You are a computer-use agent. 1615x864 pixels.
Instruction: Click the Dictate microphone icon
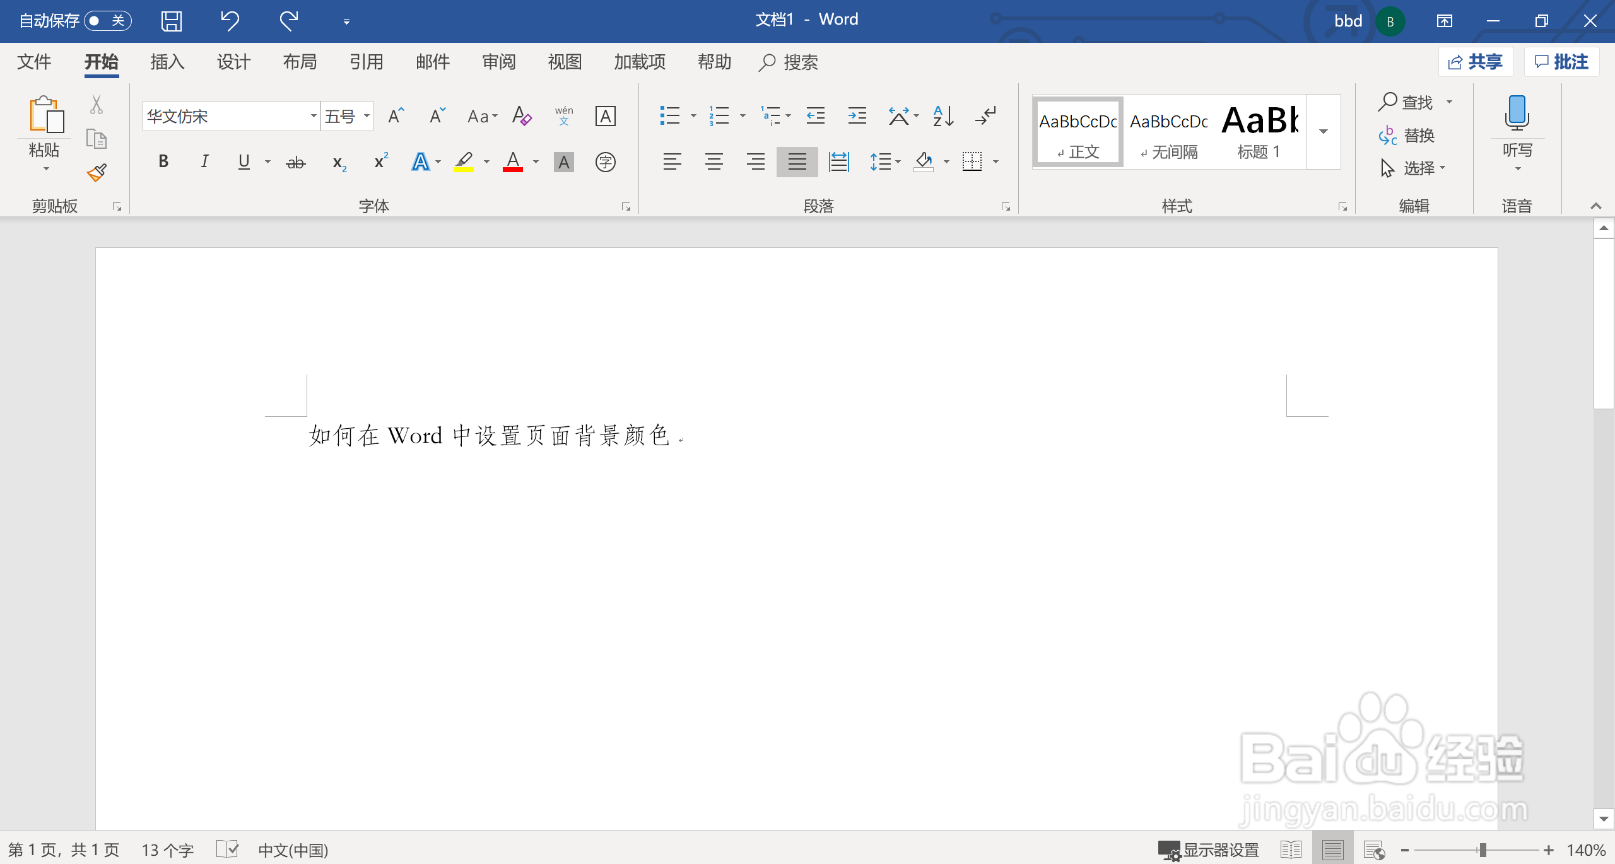coord(1517,114)
